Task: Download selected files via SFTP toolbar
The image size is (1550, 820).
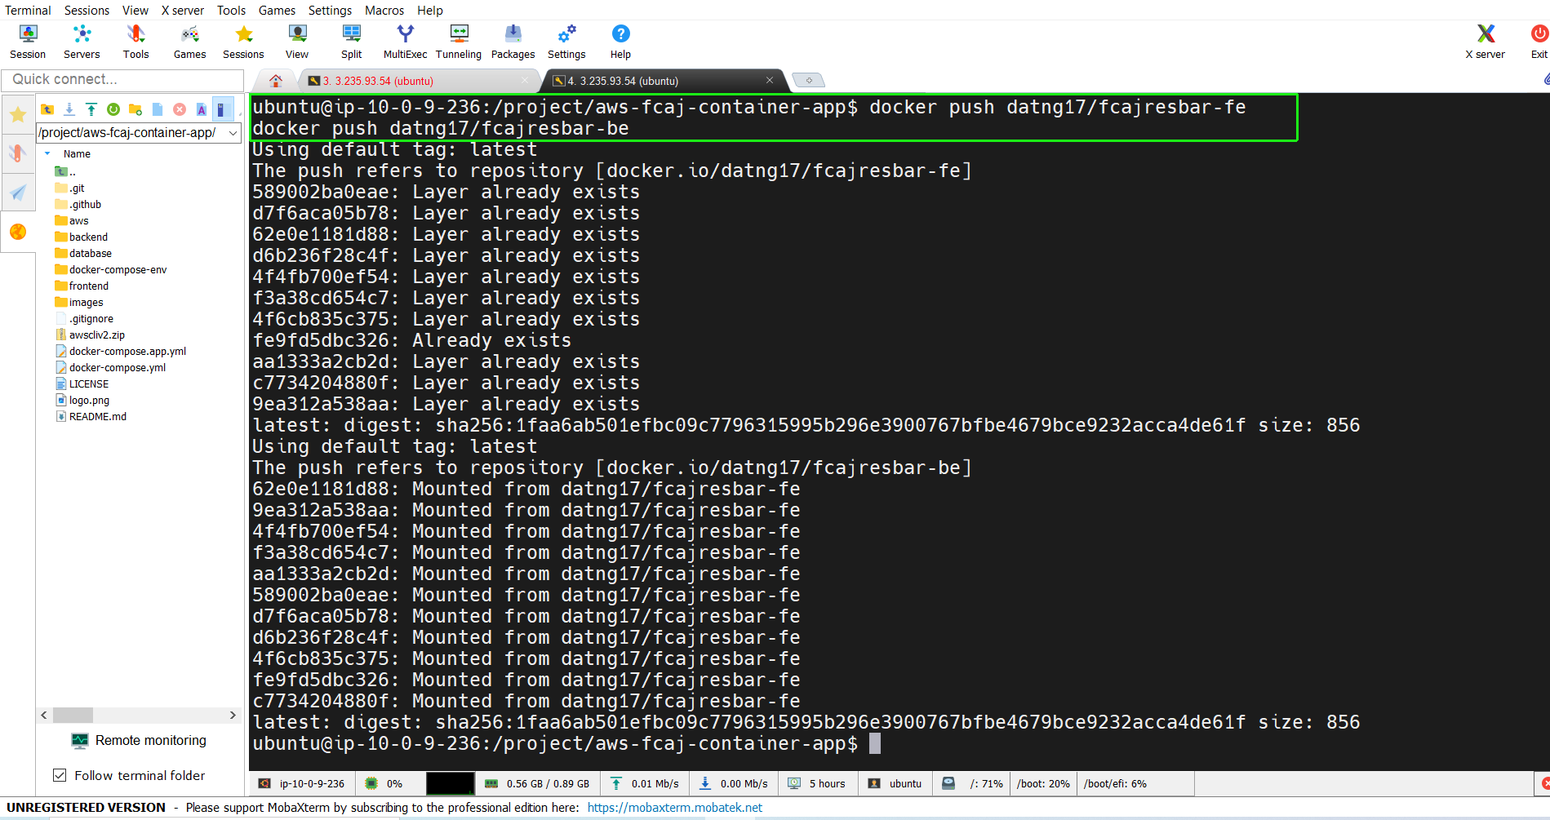Action: click(69, 109)
